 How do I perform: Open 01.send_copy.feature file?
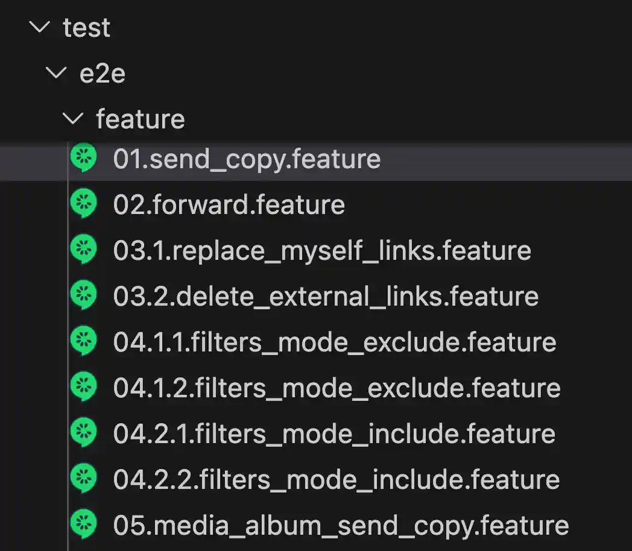(x=247, y=159)
